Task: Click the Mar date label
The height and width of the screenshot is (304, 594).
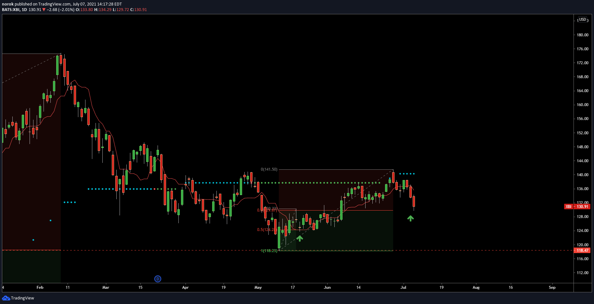Action: 106,287
